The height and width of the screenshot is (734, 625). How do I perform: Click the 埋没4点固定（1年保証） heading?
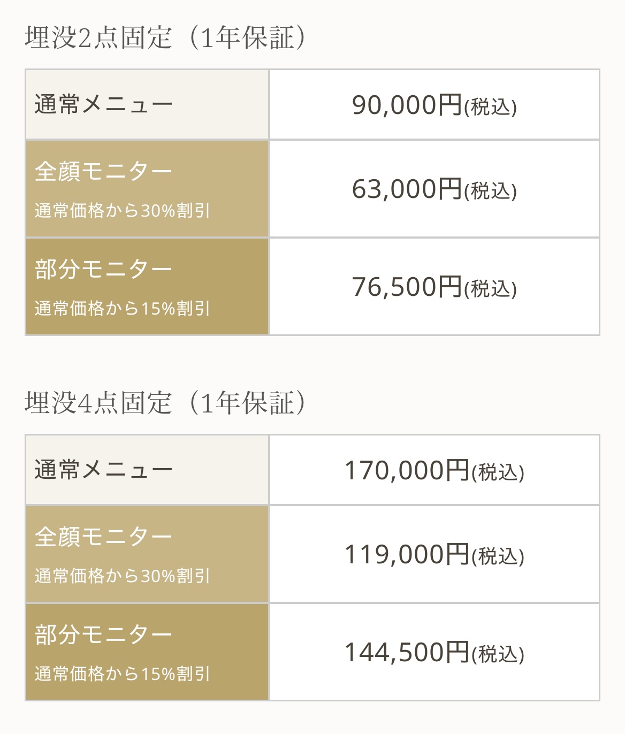167,403
